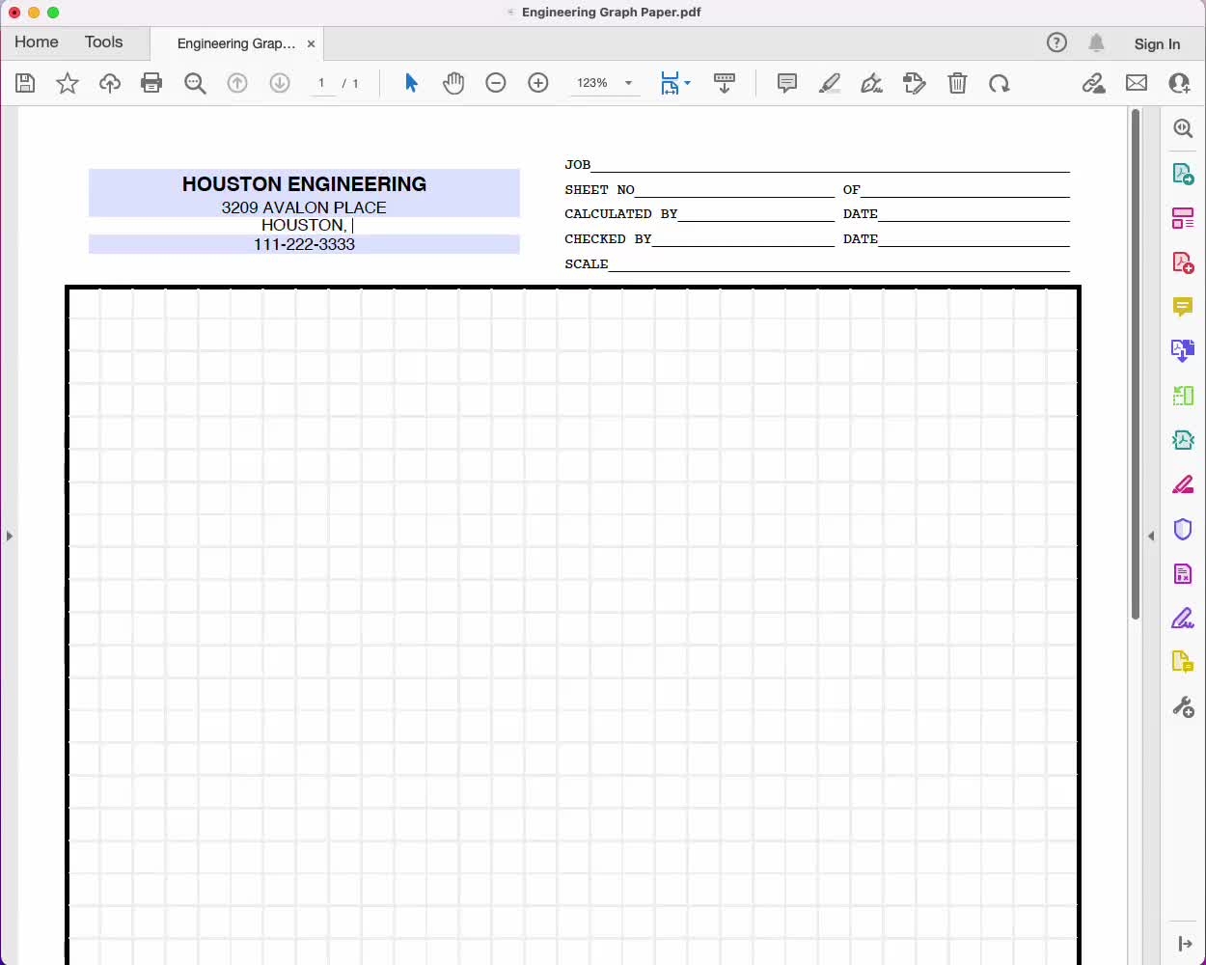Image resolution: width=1206 pixels, height=965 pixels.
Task: Open the Edit PDF tool
Action: (914, 83)
